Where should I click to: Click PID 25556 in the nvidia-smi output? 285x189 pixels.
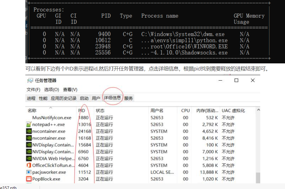(x=103, y=53)
